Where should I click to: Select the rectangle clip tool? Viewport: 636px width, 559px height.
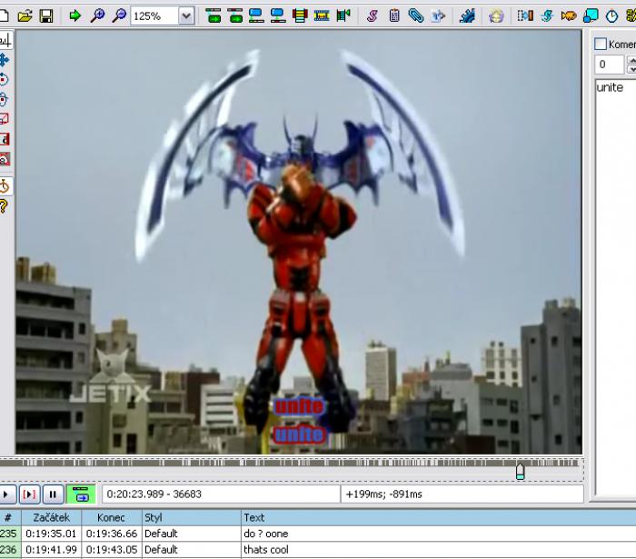coord(4,139)
